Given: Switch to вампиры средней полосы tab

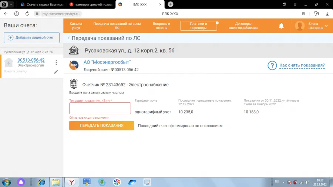Looking at the screenshot, I should (x=91, y=4).
